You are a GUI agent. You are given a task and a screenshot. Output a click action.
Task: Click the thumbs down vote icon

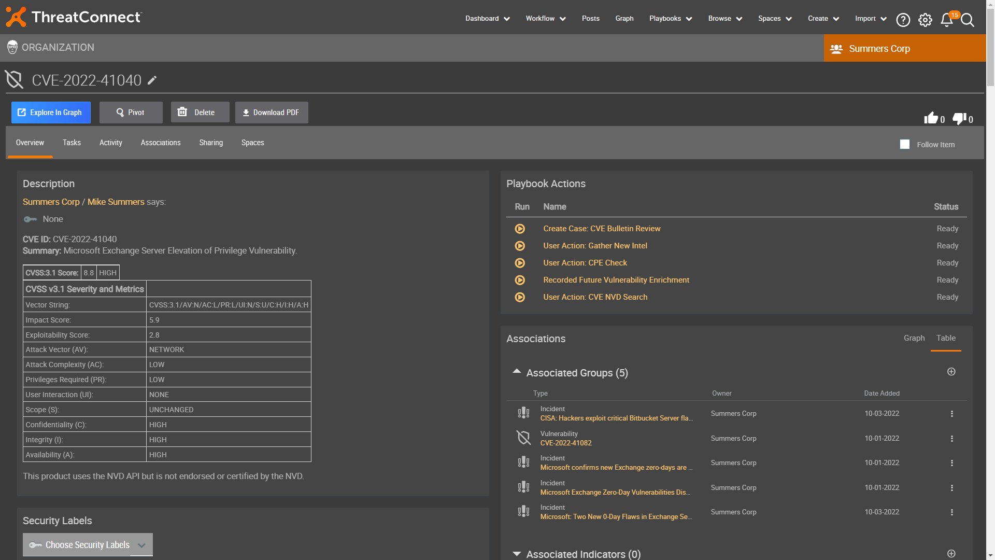959,118
